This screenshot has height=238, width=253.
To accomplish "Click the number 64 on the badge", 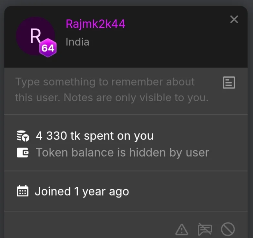I will [x=48, y=48].
